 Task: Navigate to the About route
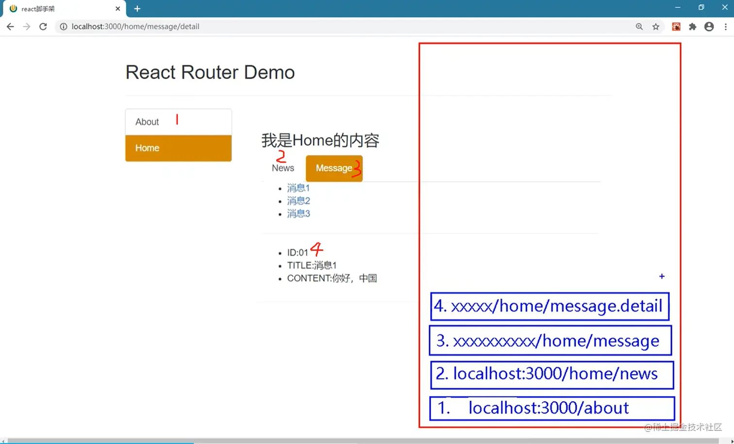click(179, 122)
